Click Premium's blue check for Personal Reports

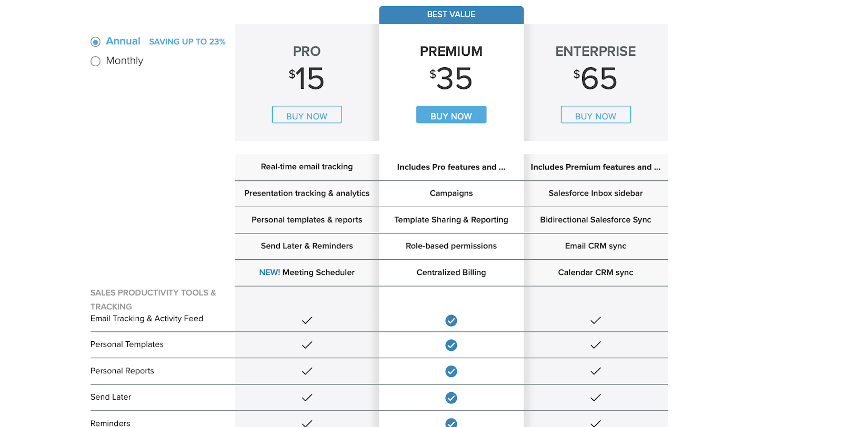click(451, 372)
